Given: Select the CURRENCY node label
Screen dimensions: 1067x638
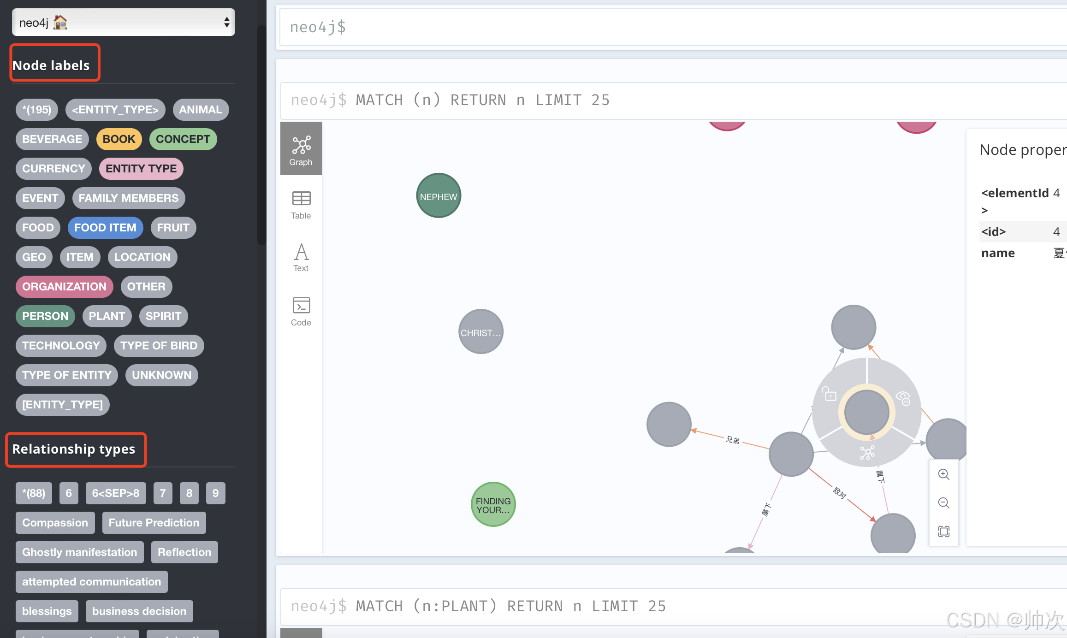Looking at the screenshot, I should [x=53, y=169].
